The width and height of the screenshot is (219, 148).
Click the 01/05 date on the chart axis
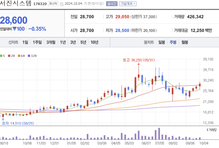coord(71,143)
